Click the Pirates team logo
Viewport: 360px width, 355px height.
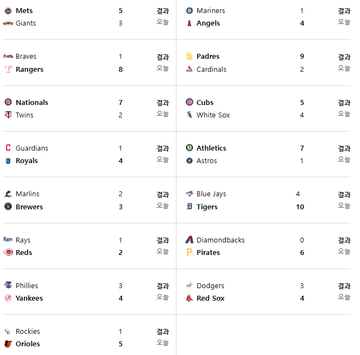click(189, 252)
